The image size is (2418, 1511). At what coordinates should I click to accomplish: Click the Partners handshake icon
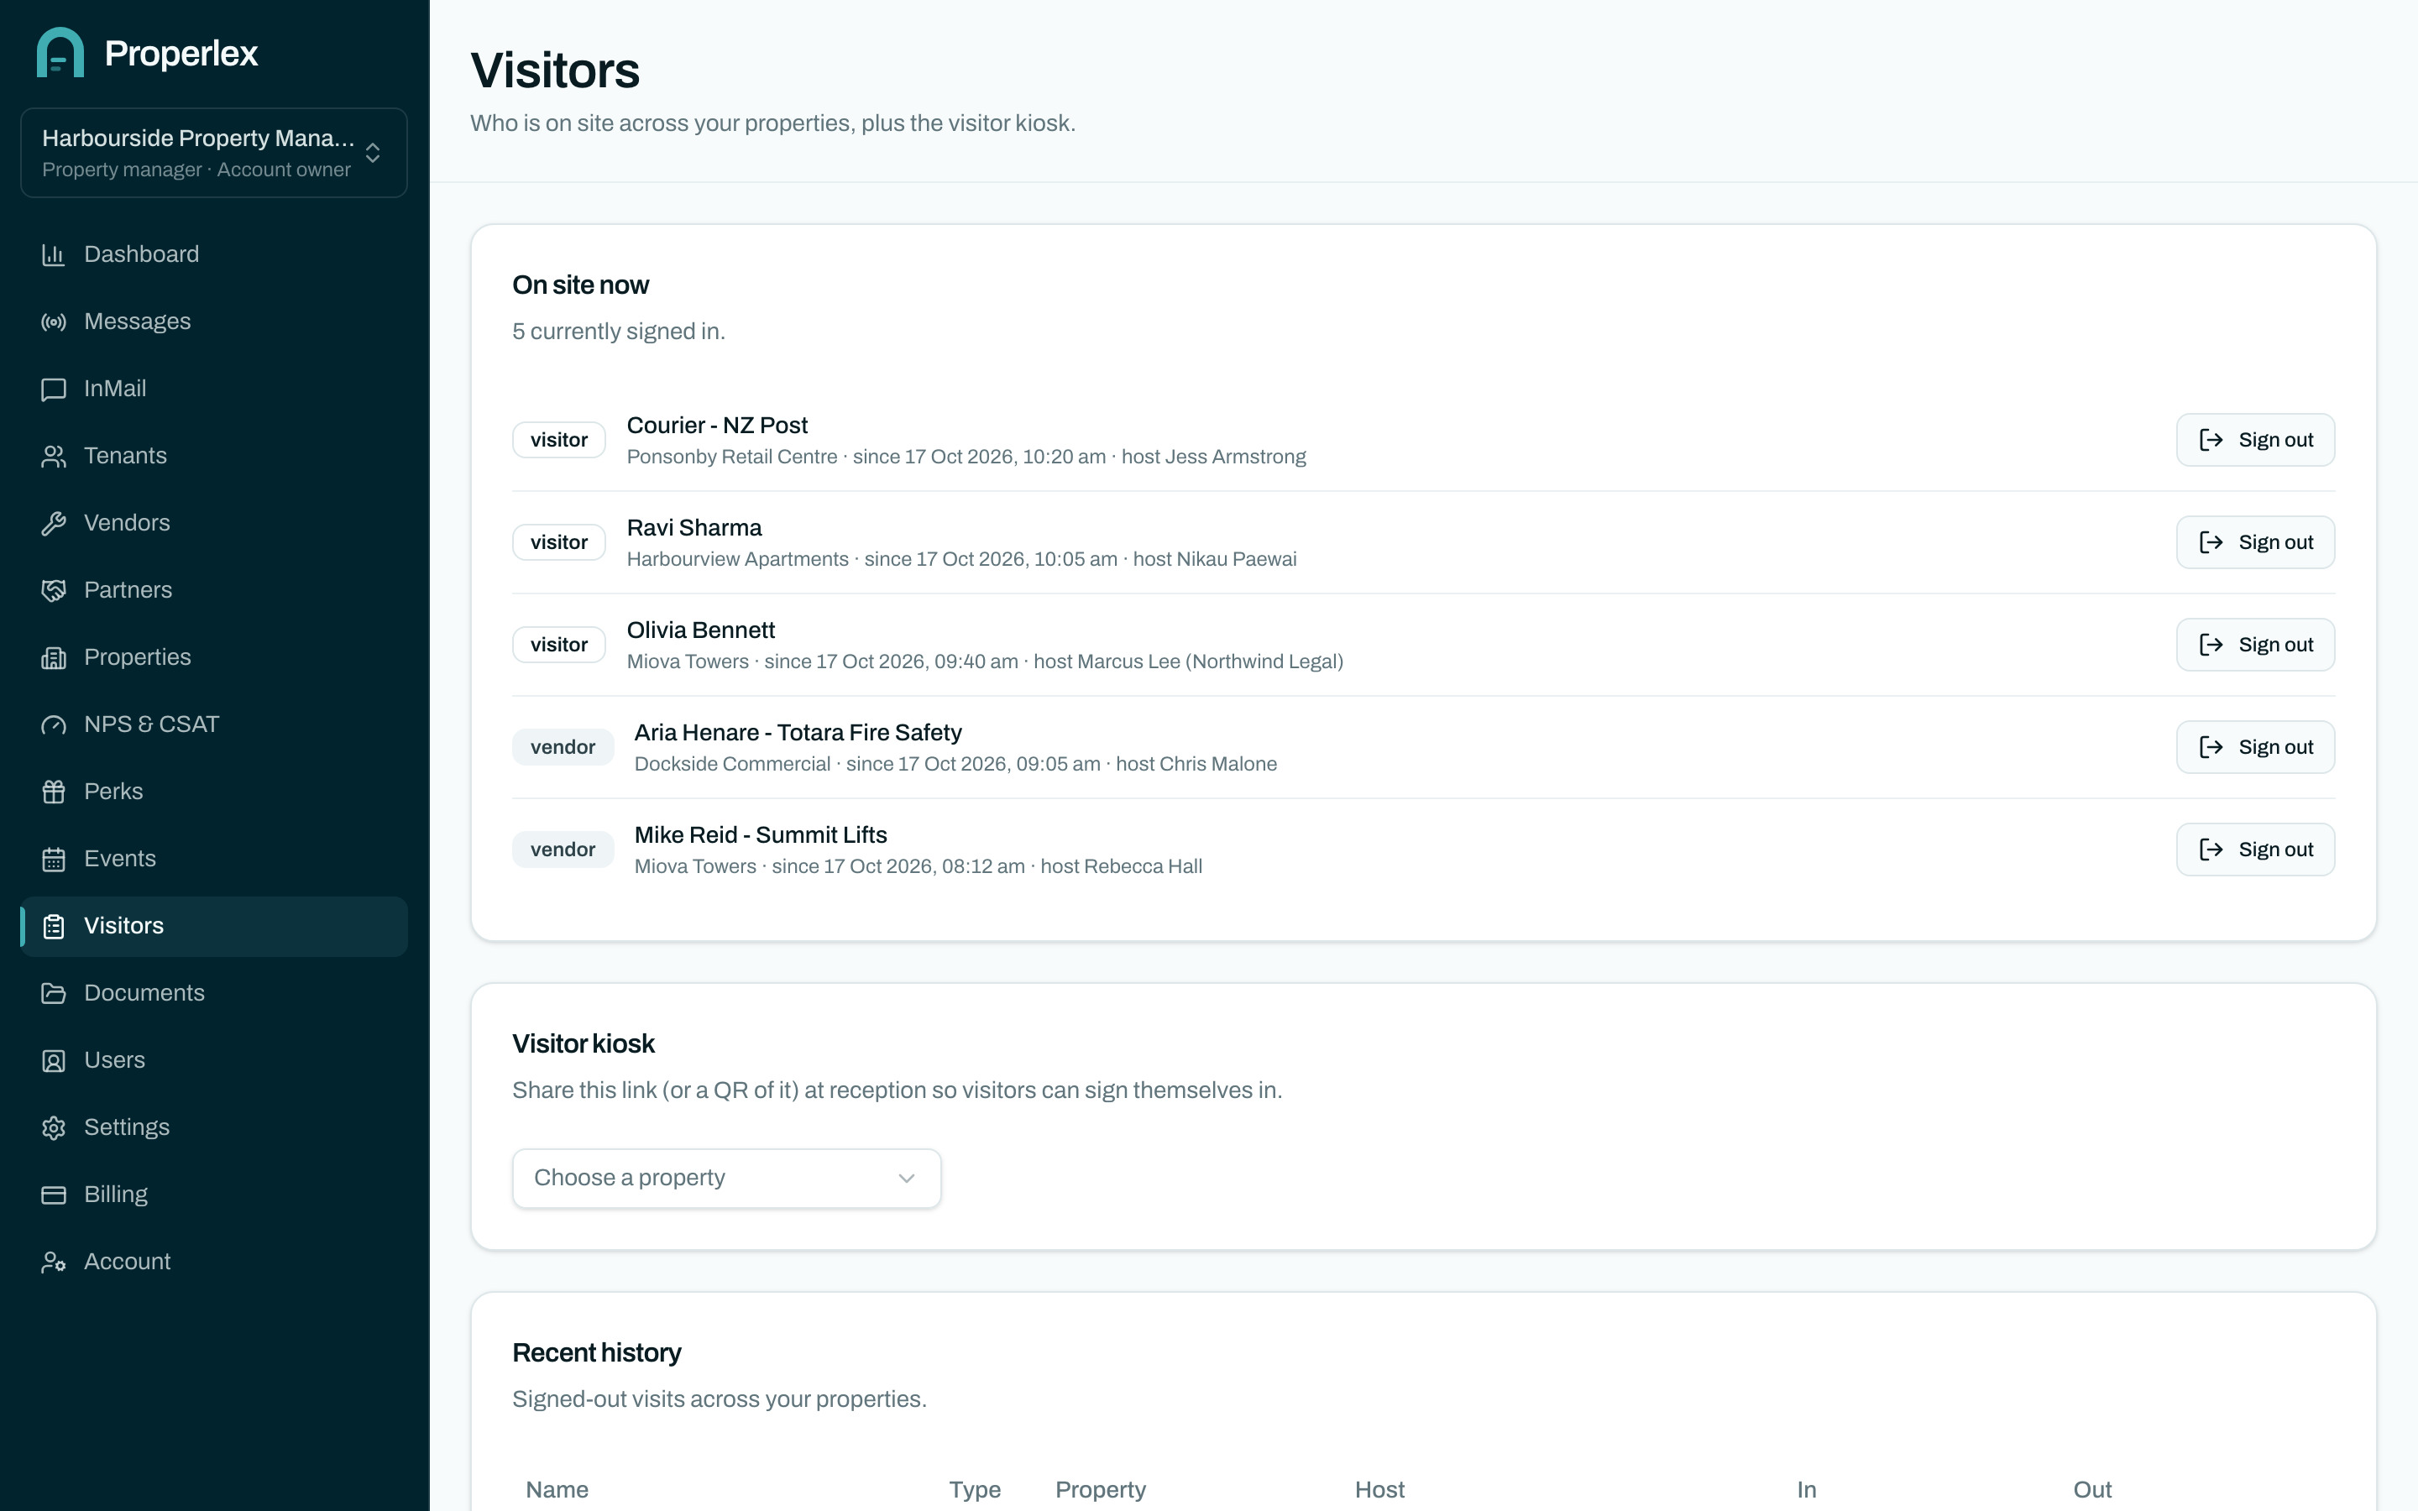[x=54, y=591]
